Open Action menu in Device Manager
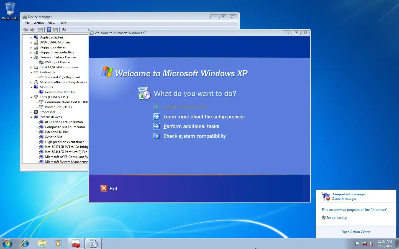Viewport: 399px width, 249px height. point(39,23)
